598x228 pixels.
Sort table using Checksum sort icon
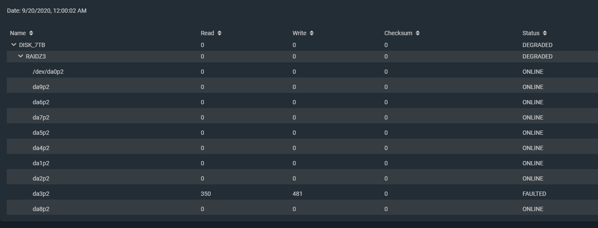[x=418, y=33]
